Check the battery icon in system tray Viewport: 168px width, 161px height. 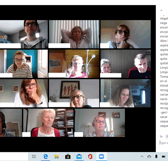click(x=164, y=157)
